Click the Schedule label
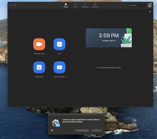This screenshot has height=139, width=157. pos(39,77)
